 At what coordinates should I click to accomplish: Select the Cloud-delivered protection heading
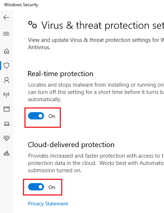pyautogui.click(x=71, y=145)
